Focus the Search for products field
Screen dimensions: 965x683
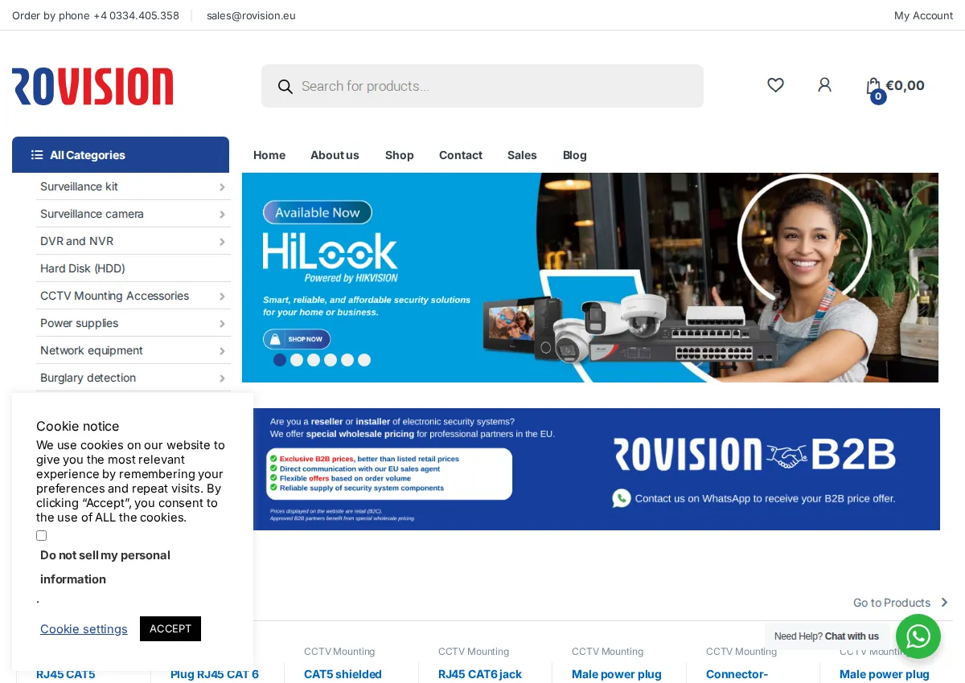click(x=482, y=86)
